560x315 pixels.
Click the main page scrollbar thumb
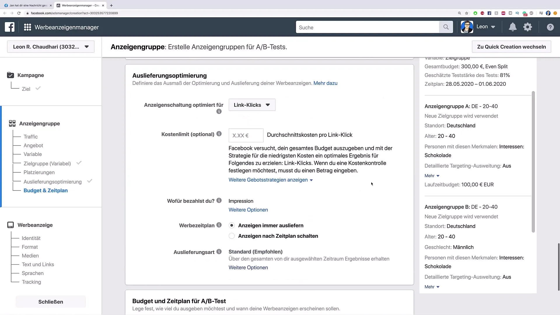tap(559, 267)
